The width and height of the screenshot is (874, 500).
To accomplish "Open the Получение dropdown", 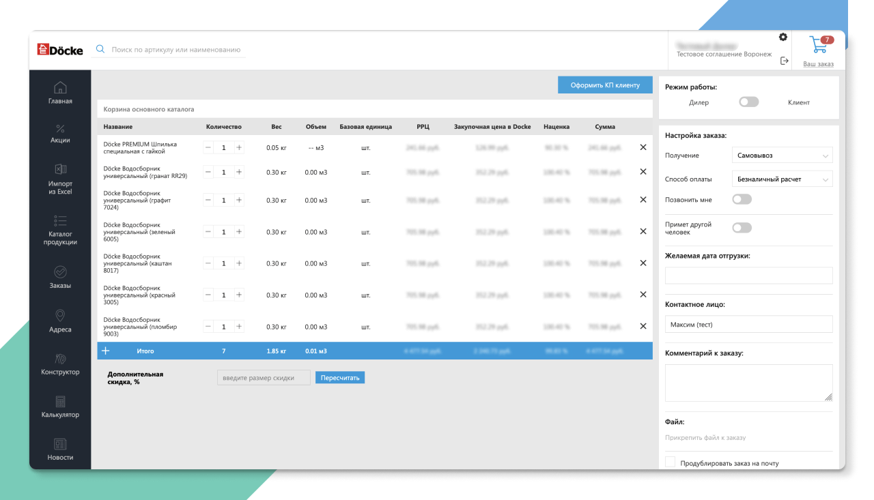I will (x=782, y=156).
